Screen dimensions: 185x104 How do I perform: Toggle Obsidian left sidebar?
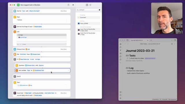click(128, 40)
